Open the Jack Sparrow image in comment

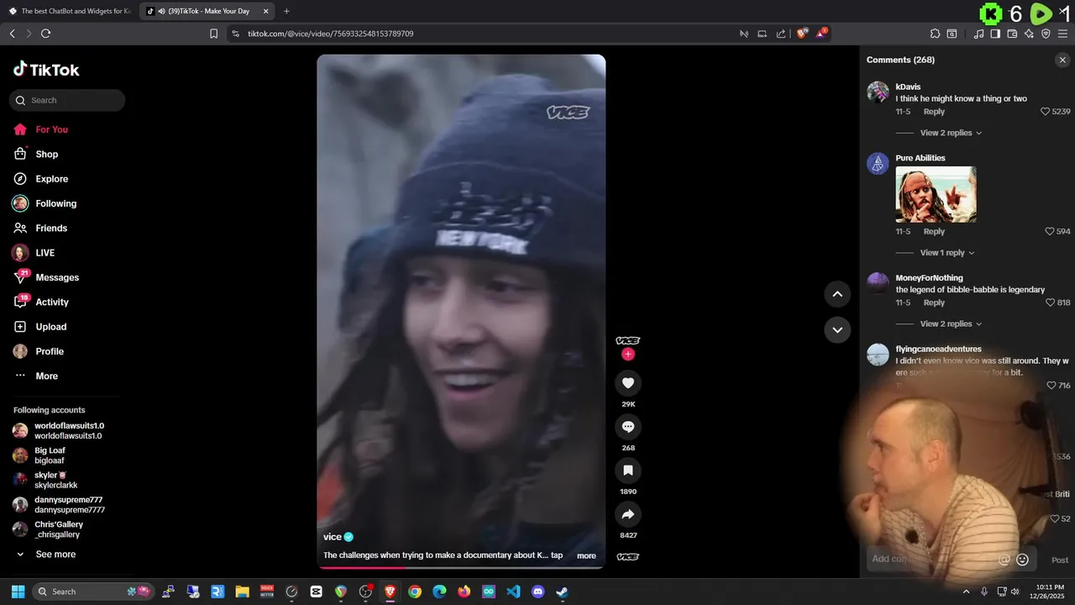(936, 194)
